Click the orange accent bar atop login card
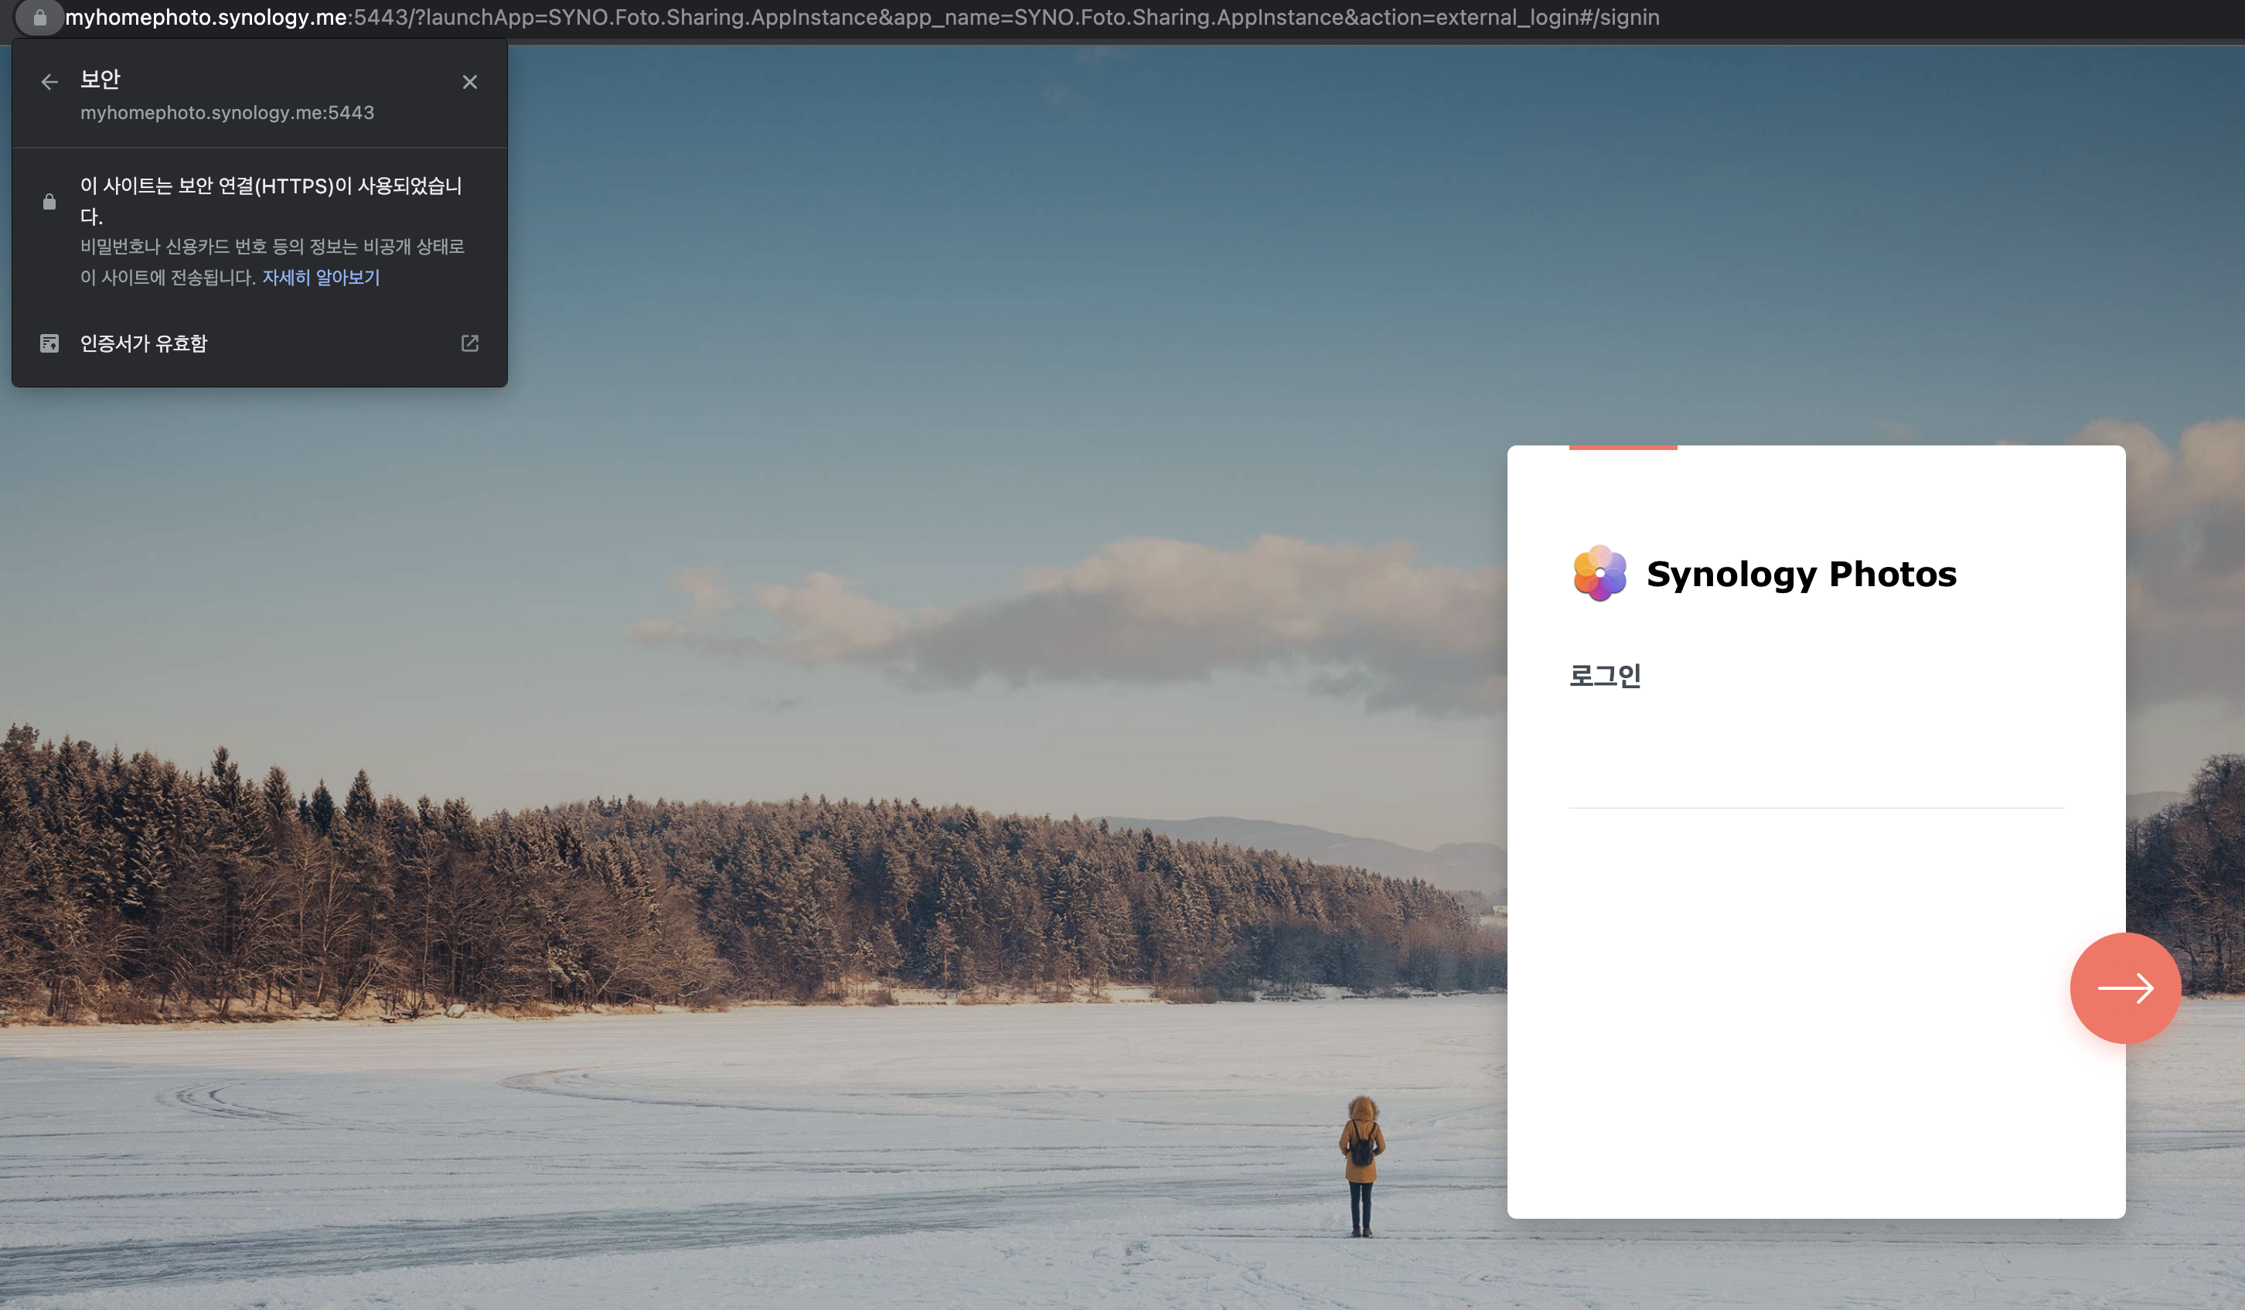The width and height of the screenshot is (2245, 1310). (x=1622, y=447)
